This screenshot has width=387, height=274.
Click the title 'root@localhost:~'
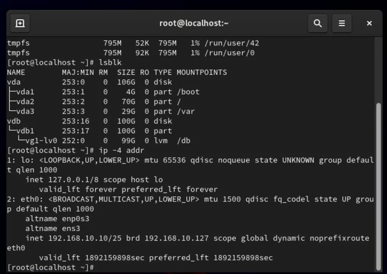194,23
